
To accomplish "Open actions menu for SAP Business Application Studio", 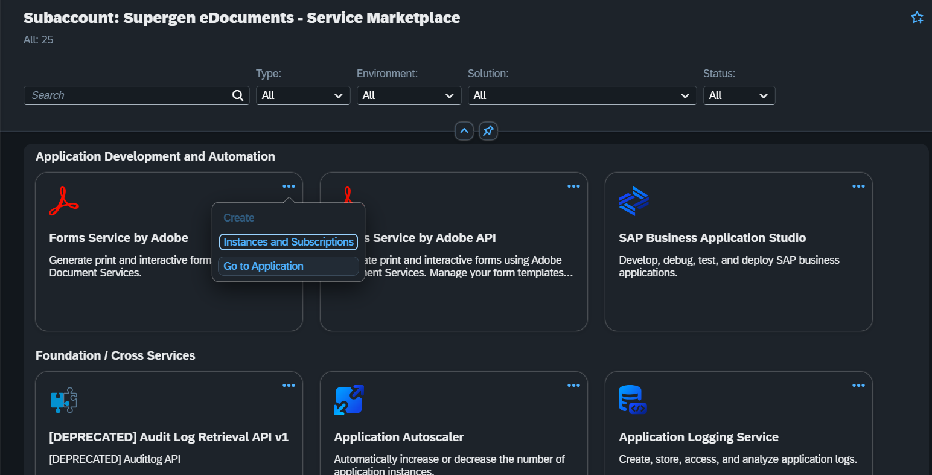I will 858,186.
